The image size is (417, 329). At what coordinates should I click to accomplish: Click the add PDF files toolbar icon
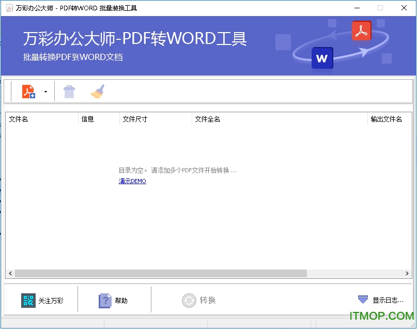[28, 91]
